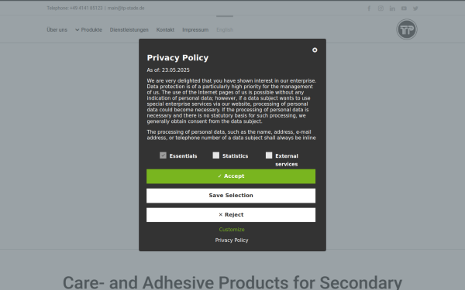
Task: Go to the Kontakt page
Action: (165, 30)
